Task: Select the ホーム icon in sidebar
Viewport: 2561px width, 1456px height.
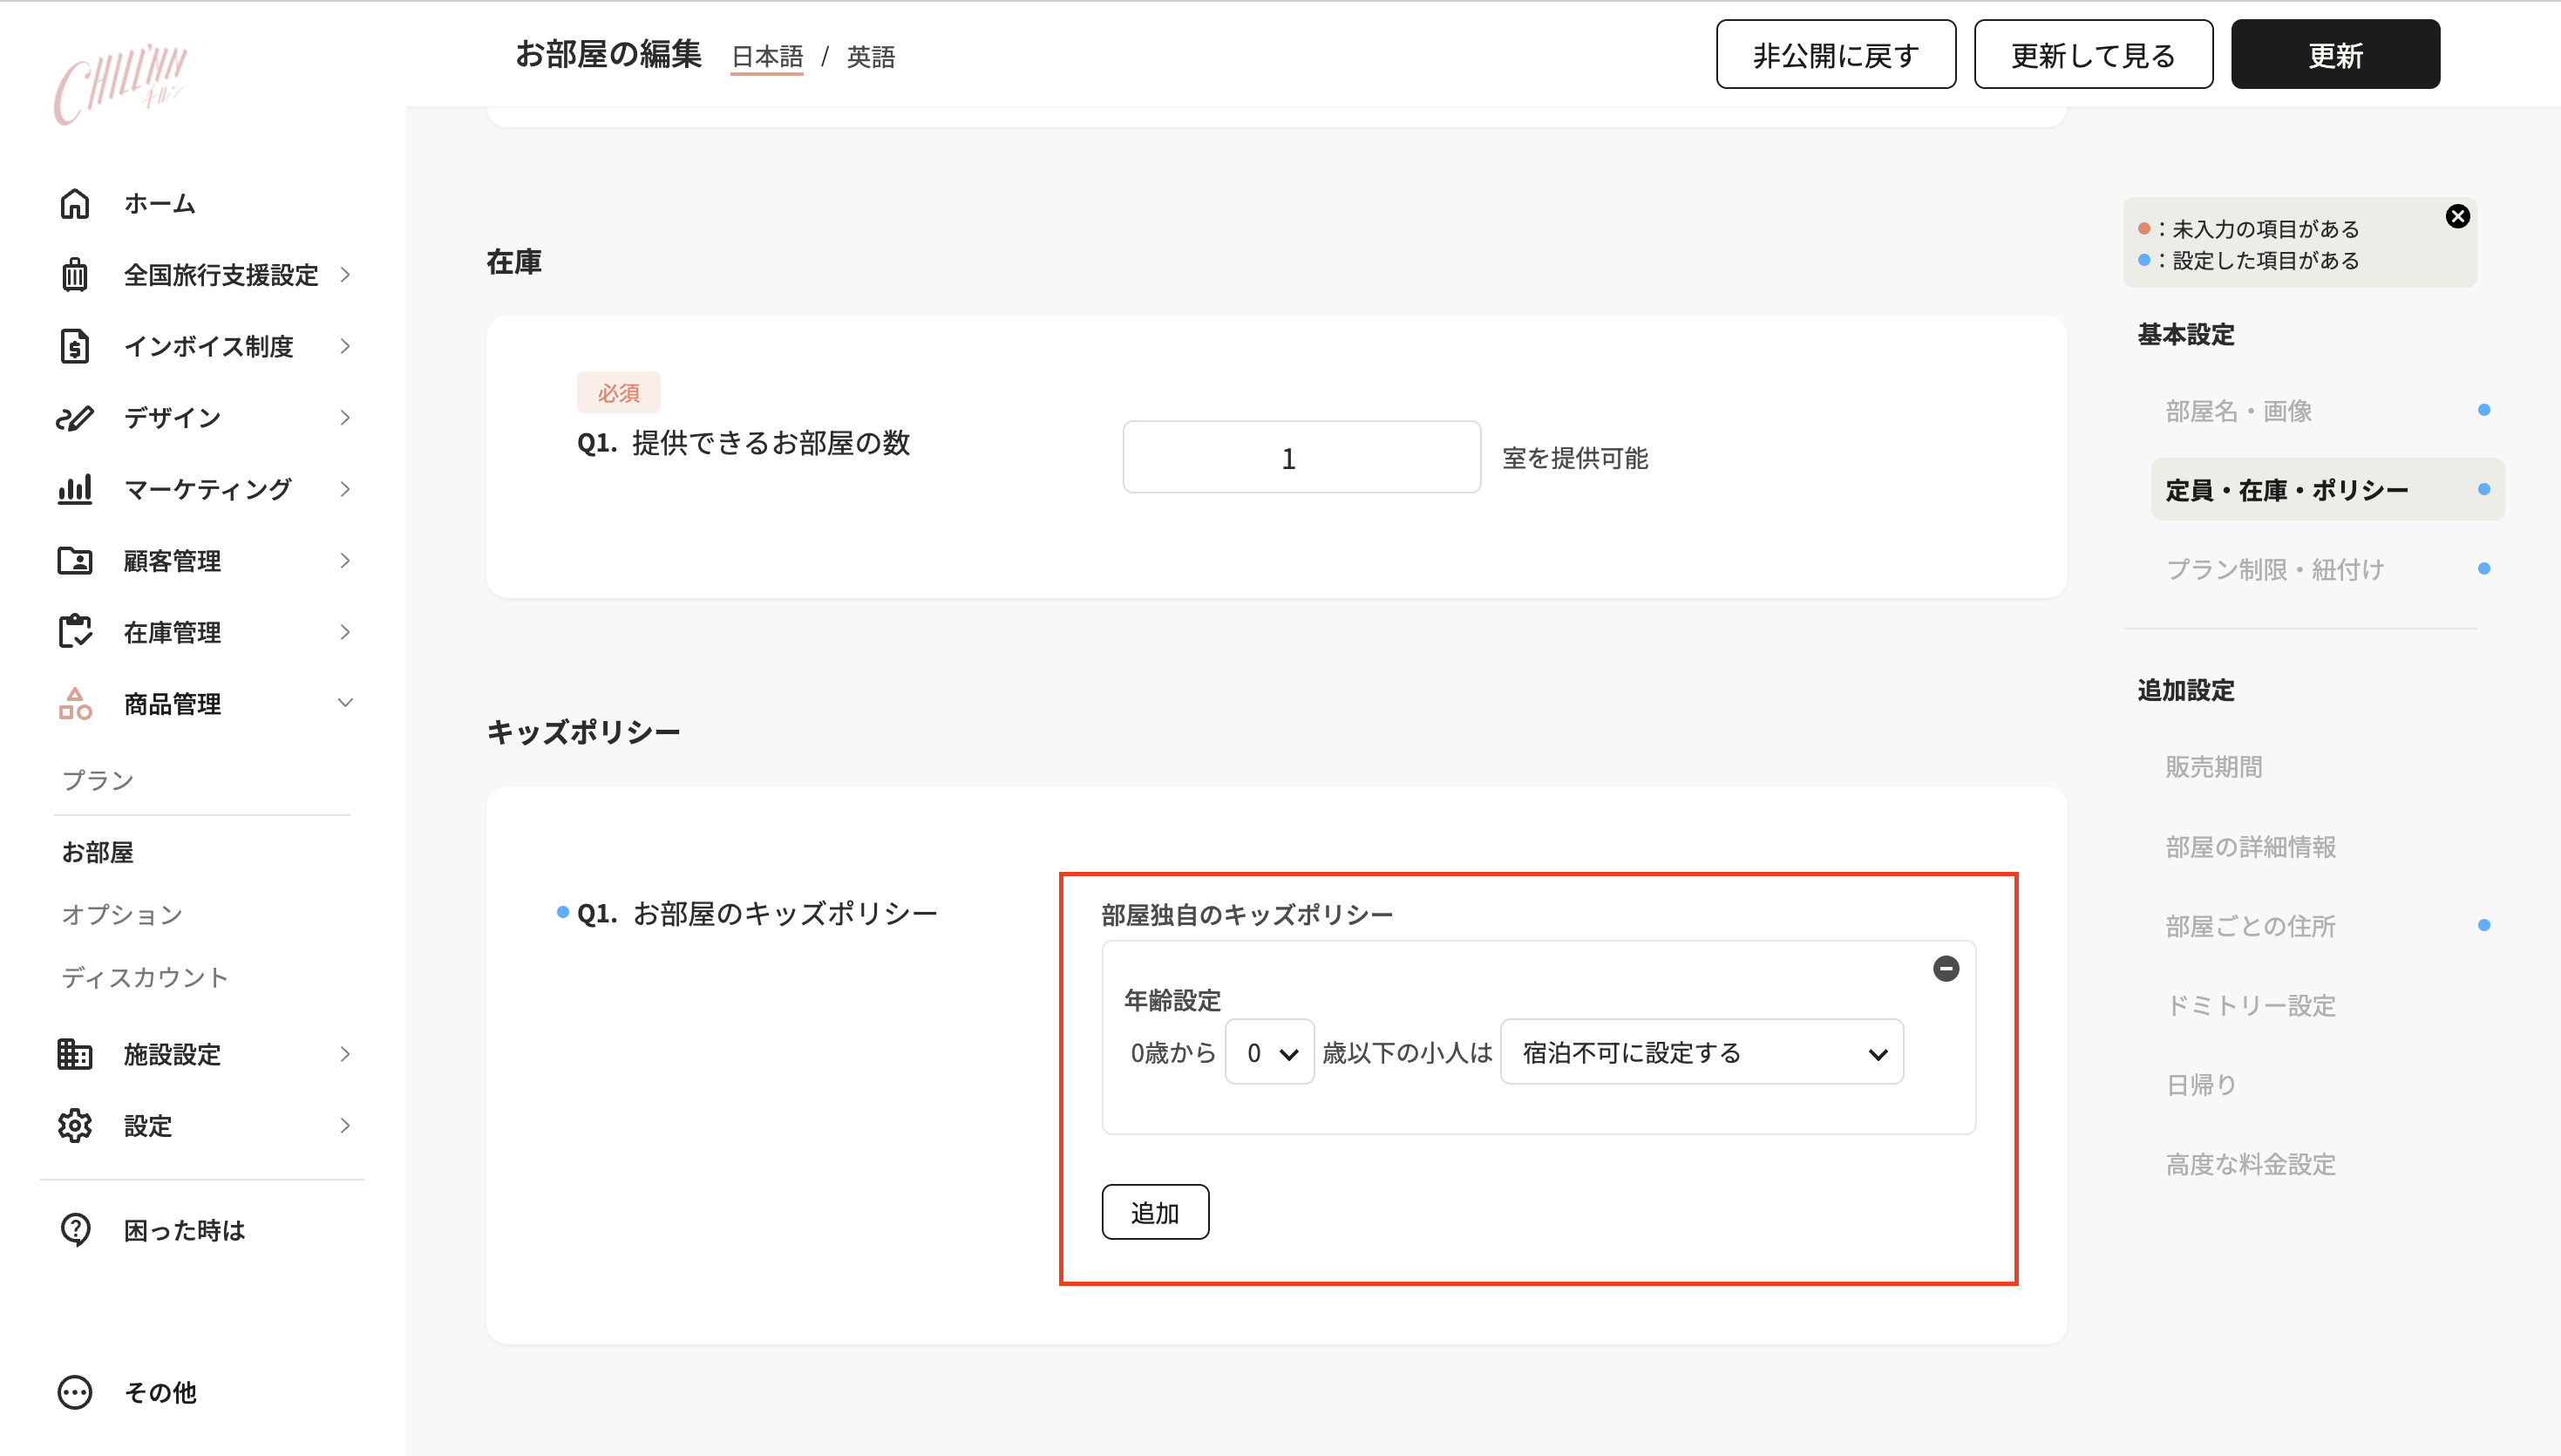Action: click(x=75, y=203)
